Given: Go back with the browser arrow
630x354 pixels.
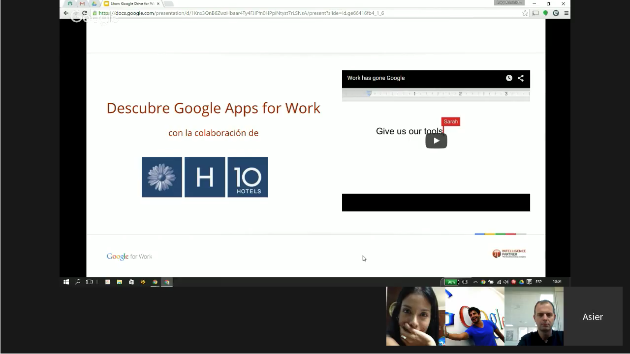Looking at the screenshot, I should point(66,13).
